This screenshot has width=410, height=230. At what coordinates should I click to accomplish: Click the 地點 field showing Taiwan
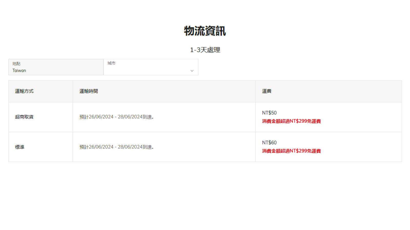pos(56,67)
